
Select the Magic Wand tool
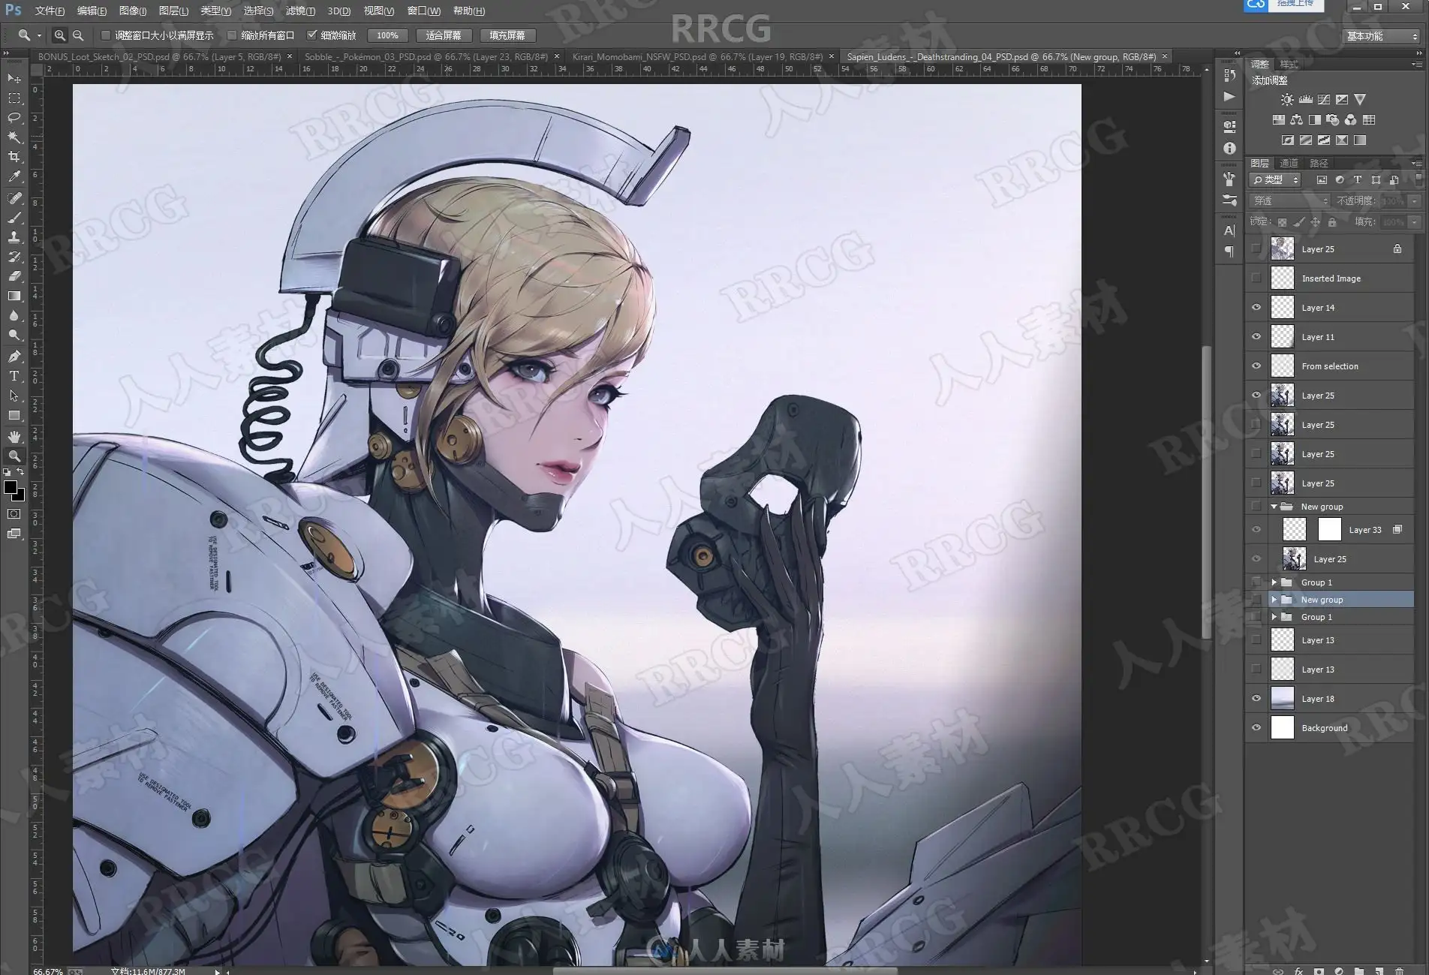[14, 137]
